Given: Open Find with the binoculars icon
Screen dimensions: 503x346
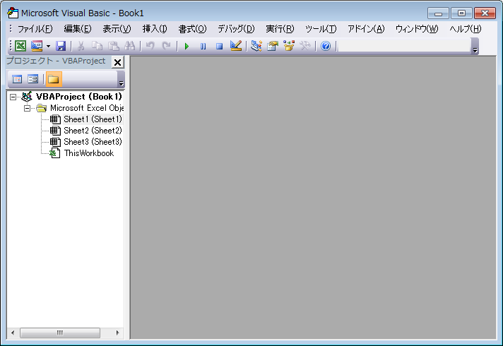Looking at the screenshot, I should 129,46.
